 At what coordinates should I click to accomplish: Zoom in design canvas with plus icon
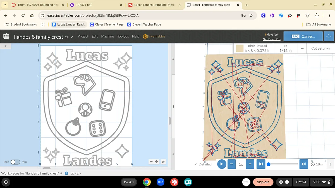(157, 162)
